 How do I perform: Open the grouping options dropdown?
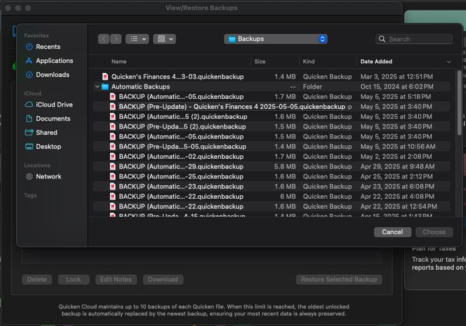click(165, 39)
